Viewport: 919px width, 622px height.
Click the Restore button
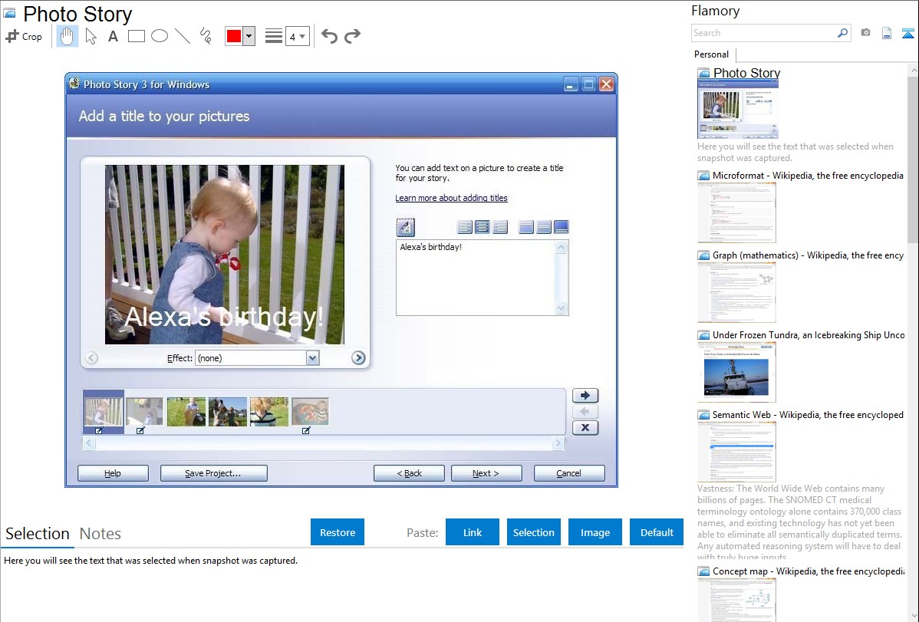pyautogui.click(x=338, y=532)
